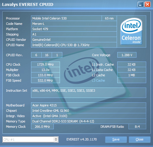Select the 'Merom-L' code name value
This screenshot has height=147, width=153.
74,24
